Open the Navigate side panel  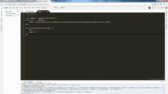coord(2,21)
